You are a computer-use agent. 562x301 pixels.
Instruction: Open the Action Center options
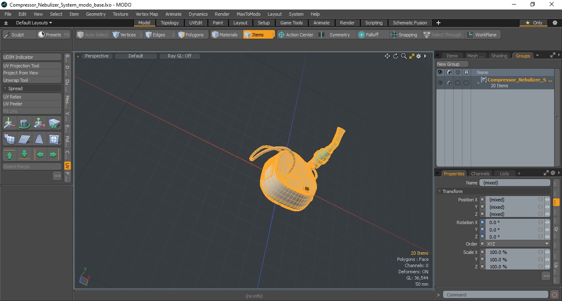coord(296,35)
